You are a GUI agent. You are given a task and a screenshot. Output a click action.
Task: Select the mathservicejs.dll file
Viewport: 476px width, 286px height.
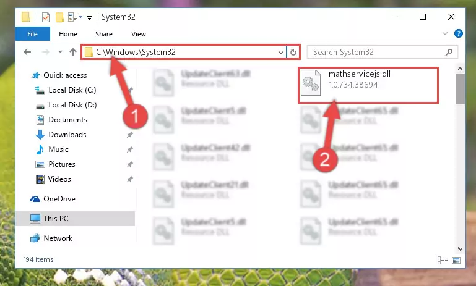pyautogui.click(x=368, y=85)
